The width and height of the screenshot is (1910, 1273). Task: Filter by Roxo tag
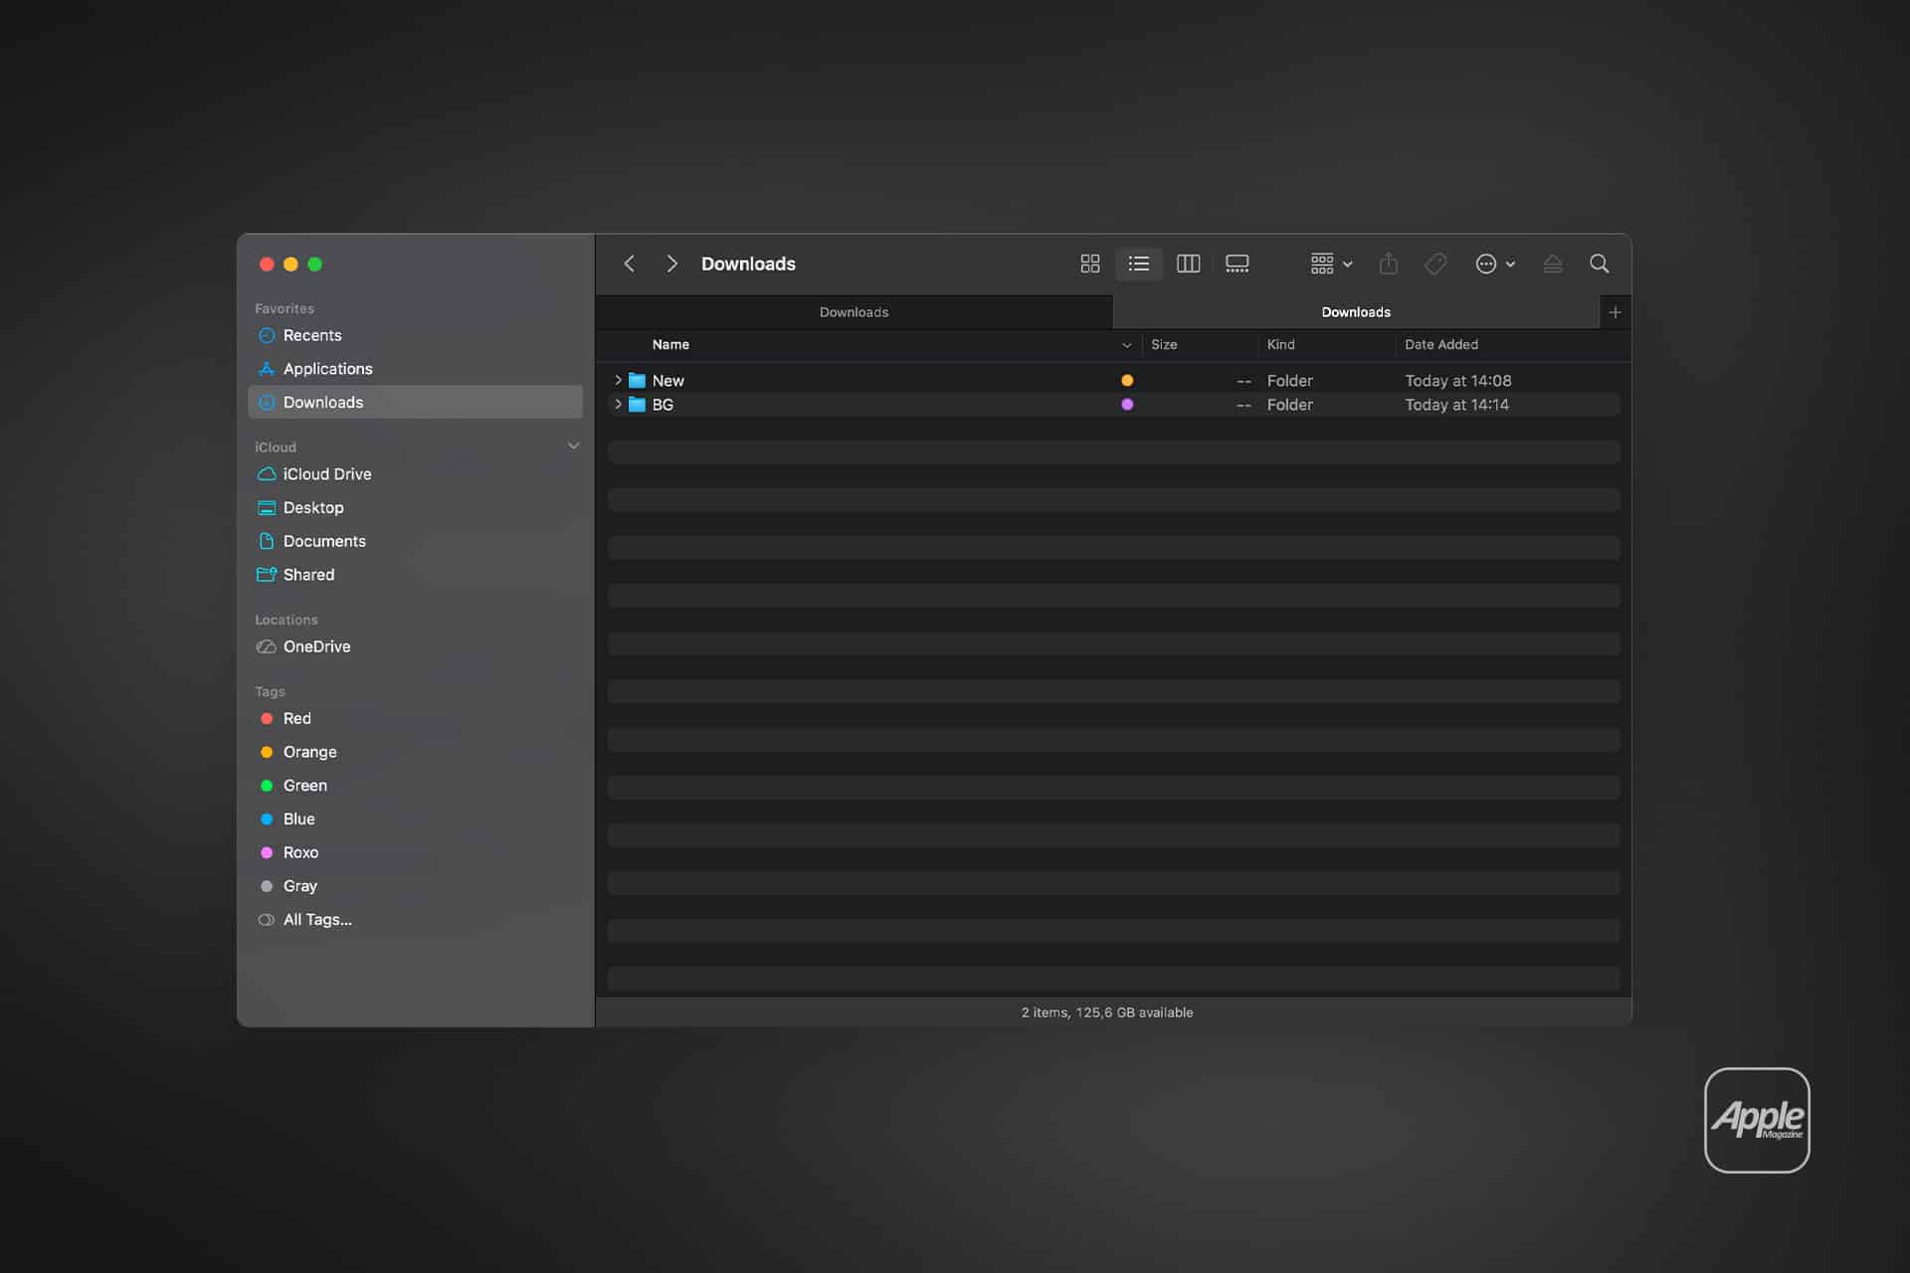415,852
